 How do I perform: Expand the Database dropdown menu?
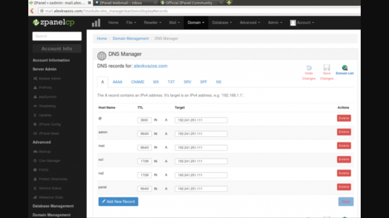[x=222, y=23]
